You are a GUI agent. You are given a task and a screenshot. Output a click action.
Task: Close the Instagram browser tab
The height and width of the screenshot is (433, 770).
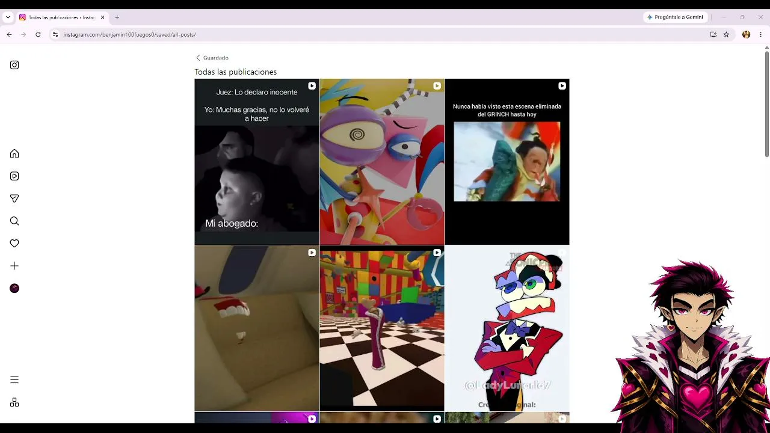pyautogui.click(x=102, y=17)
